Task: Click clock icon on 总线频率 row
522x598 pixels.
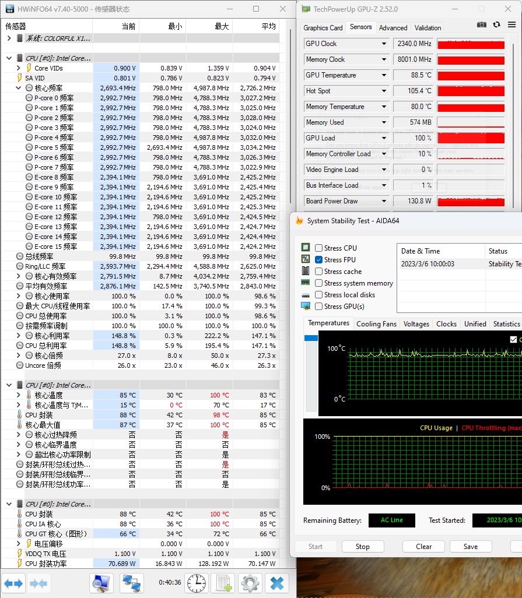Action: 20,256
